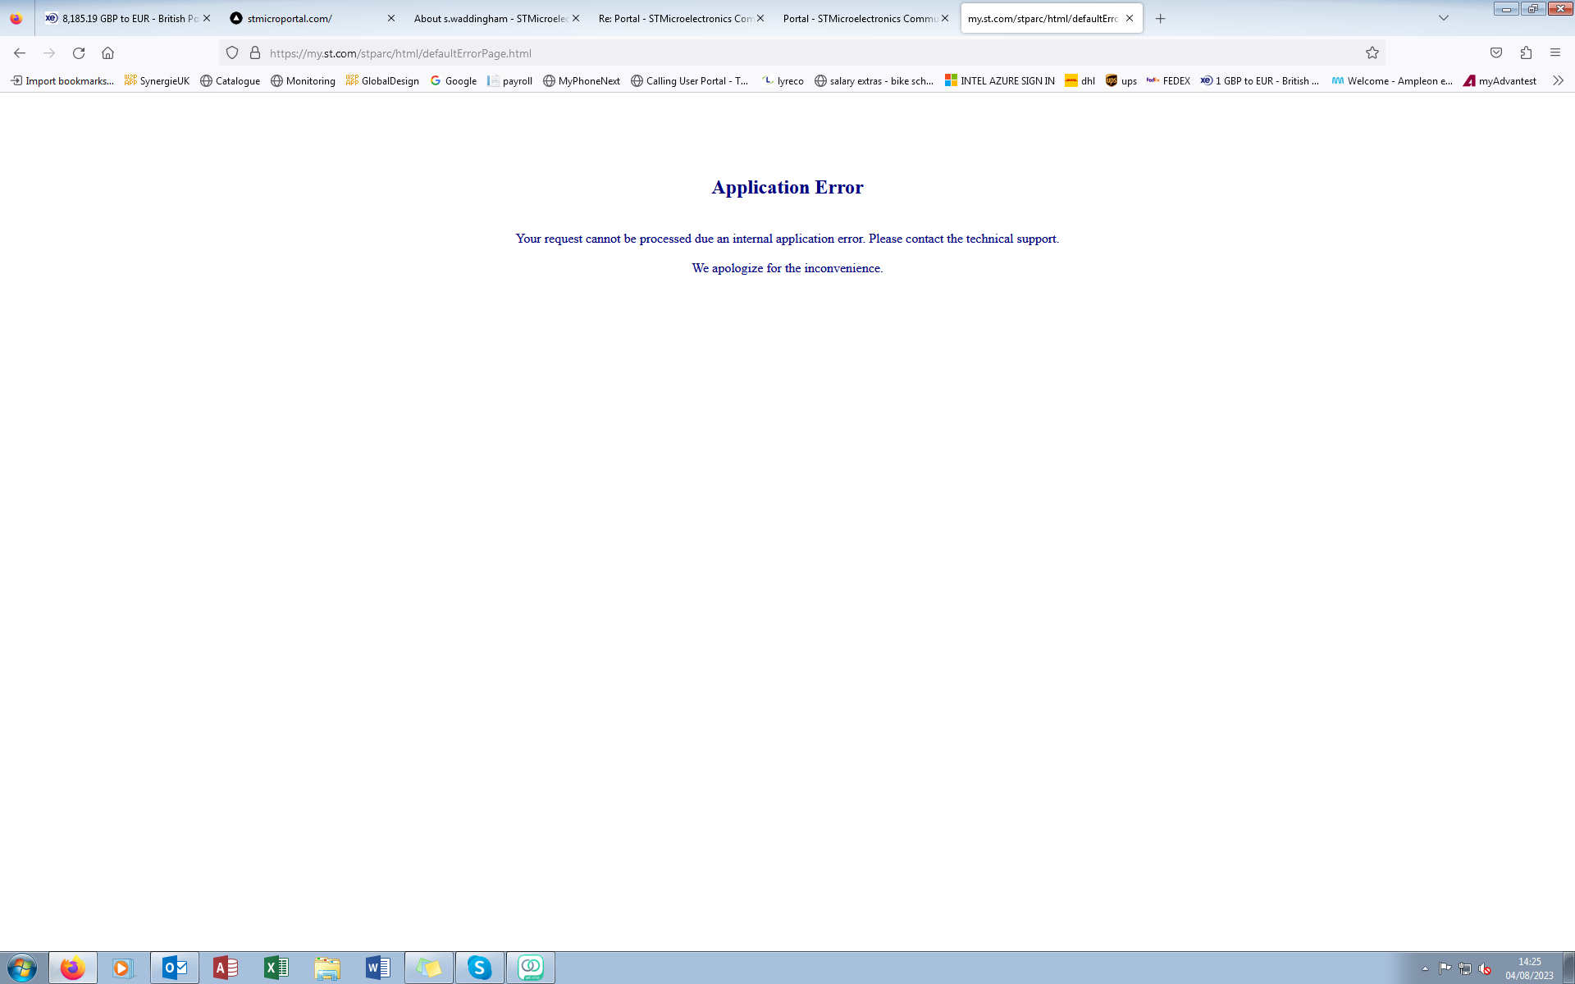Save page to Pocket

coord(1495,52)
